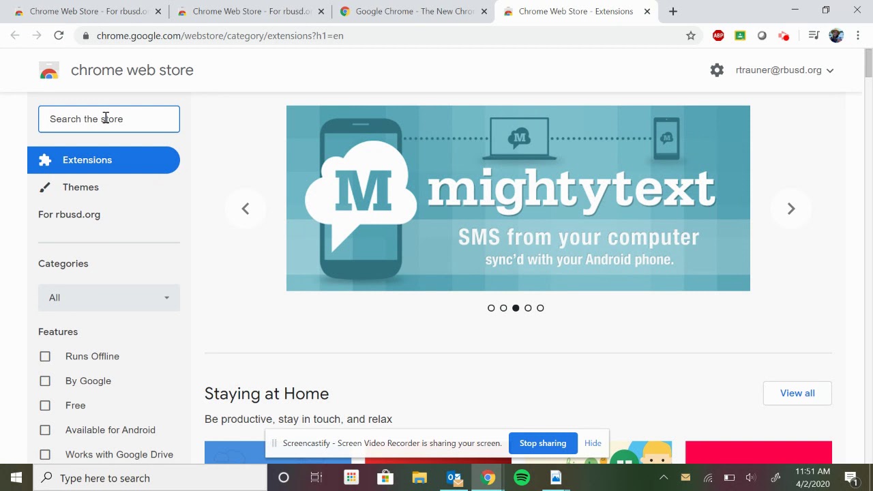873x491 pixels.
Task: Click the padlock site info icon
Action: point(85,35)
